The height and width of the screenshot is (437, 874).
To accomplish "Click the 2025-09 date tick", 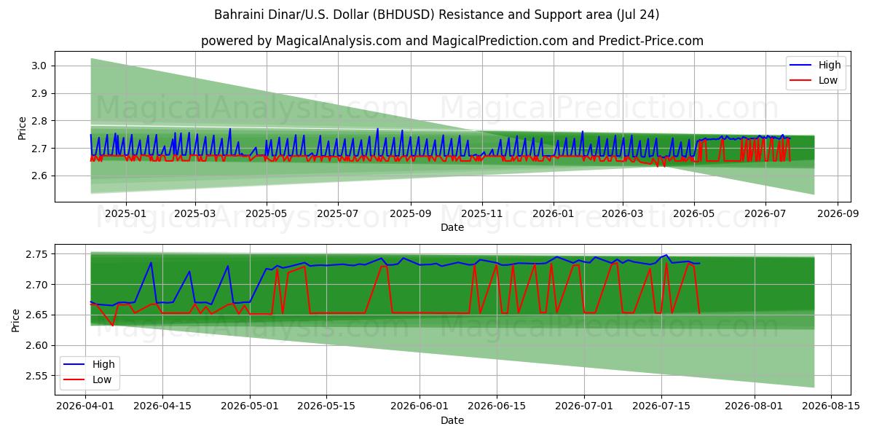I will coord(410,213).
